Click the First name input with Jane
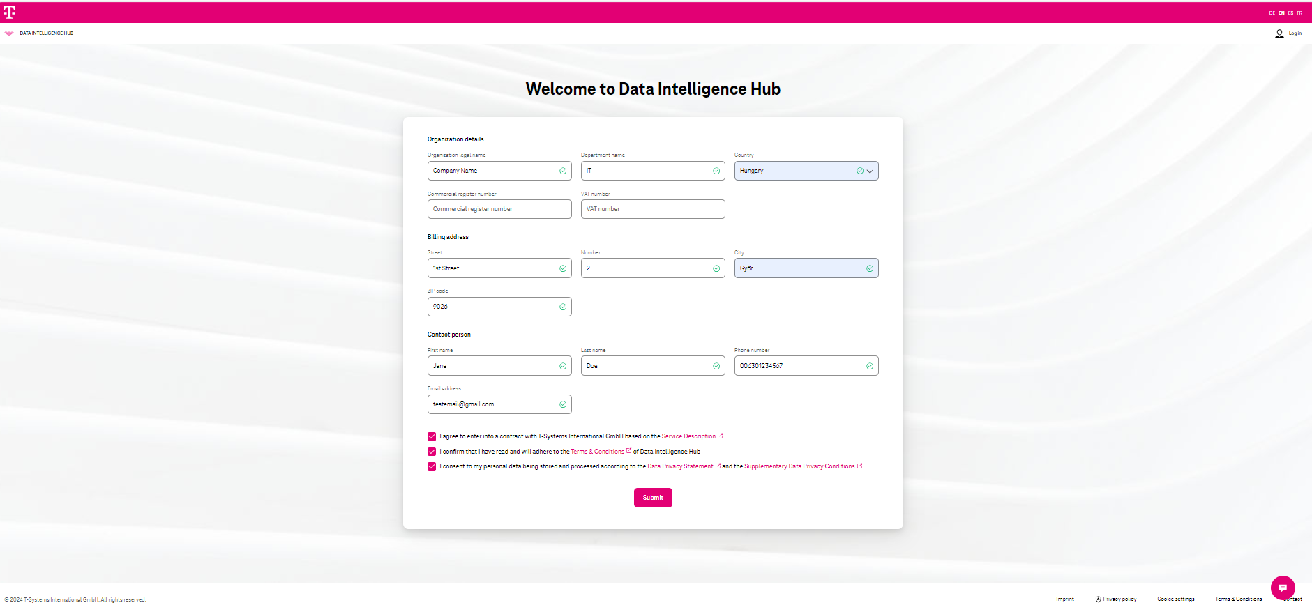Screen dimensions: 1312x605 [499, 366]
